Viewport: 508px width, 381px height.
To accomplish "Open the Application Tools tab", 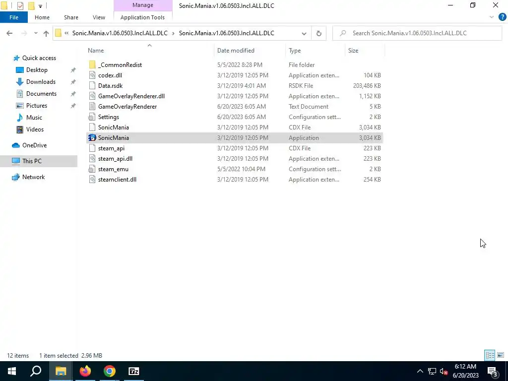I will (142, 17).
